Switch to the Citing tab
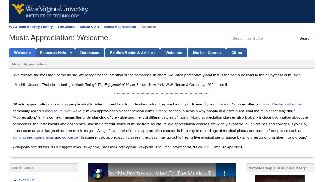This screenshot has height=182, width=324. pos(237,53)
